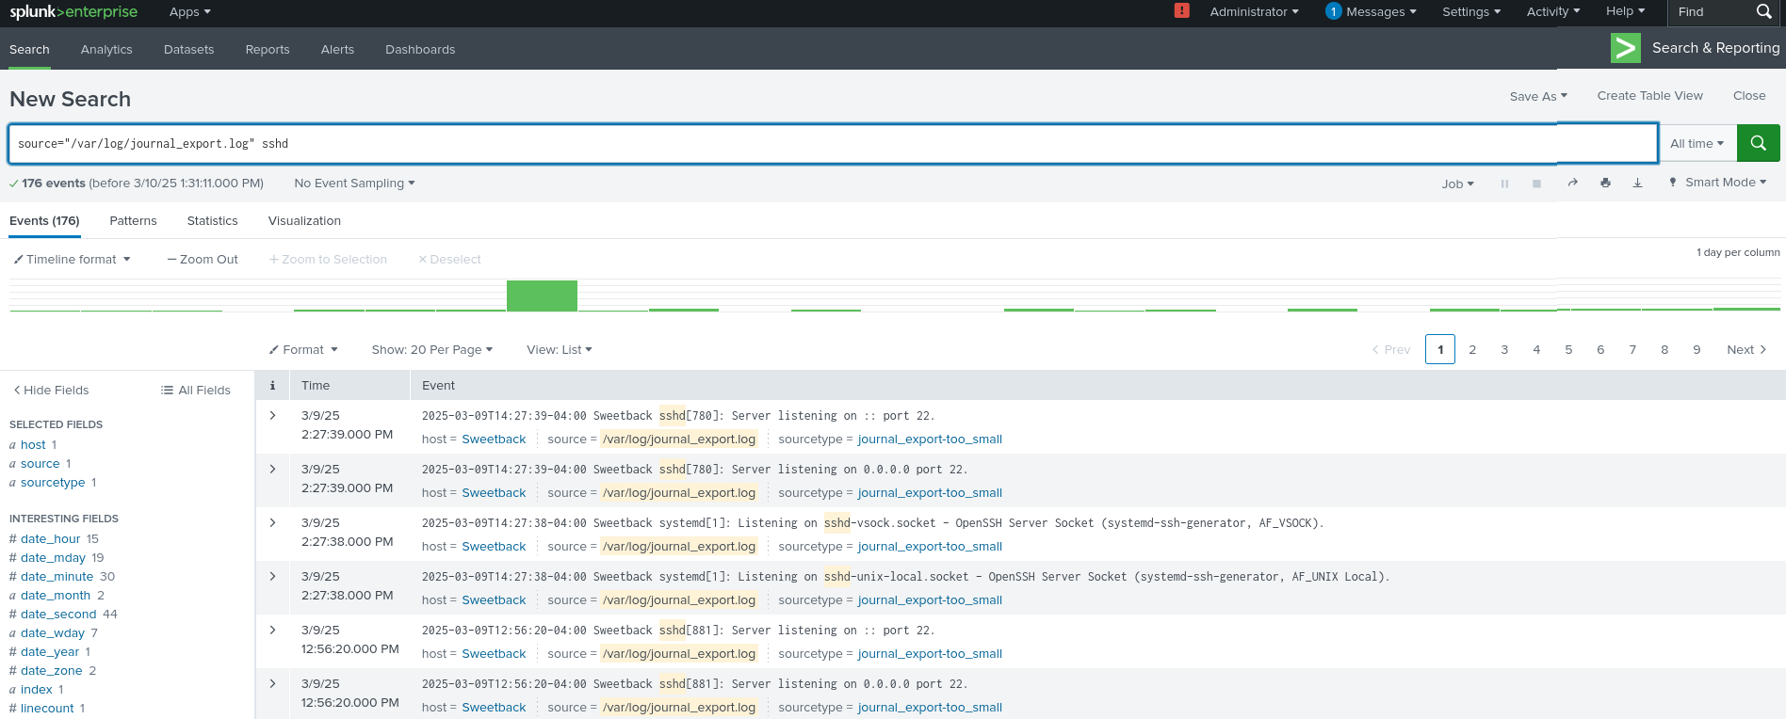1786x719 pixels.
Task: Open the Administrator dropdown
Action: 1254,11
